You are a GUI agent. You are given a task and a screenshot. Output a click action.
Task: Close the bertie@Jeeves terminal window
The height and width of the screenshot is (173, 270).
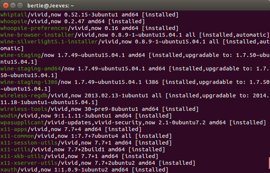(6, 6)
